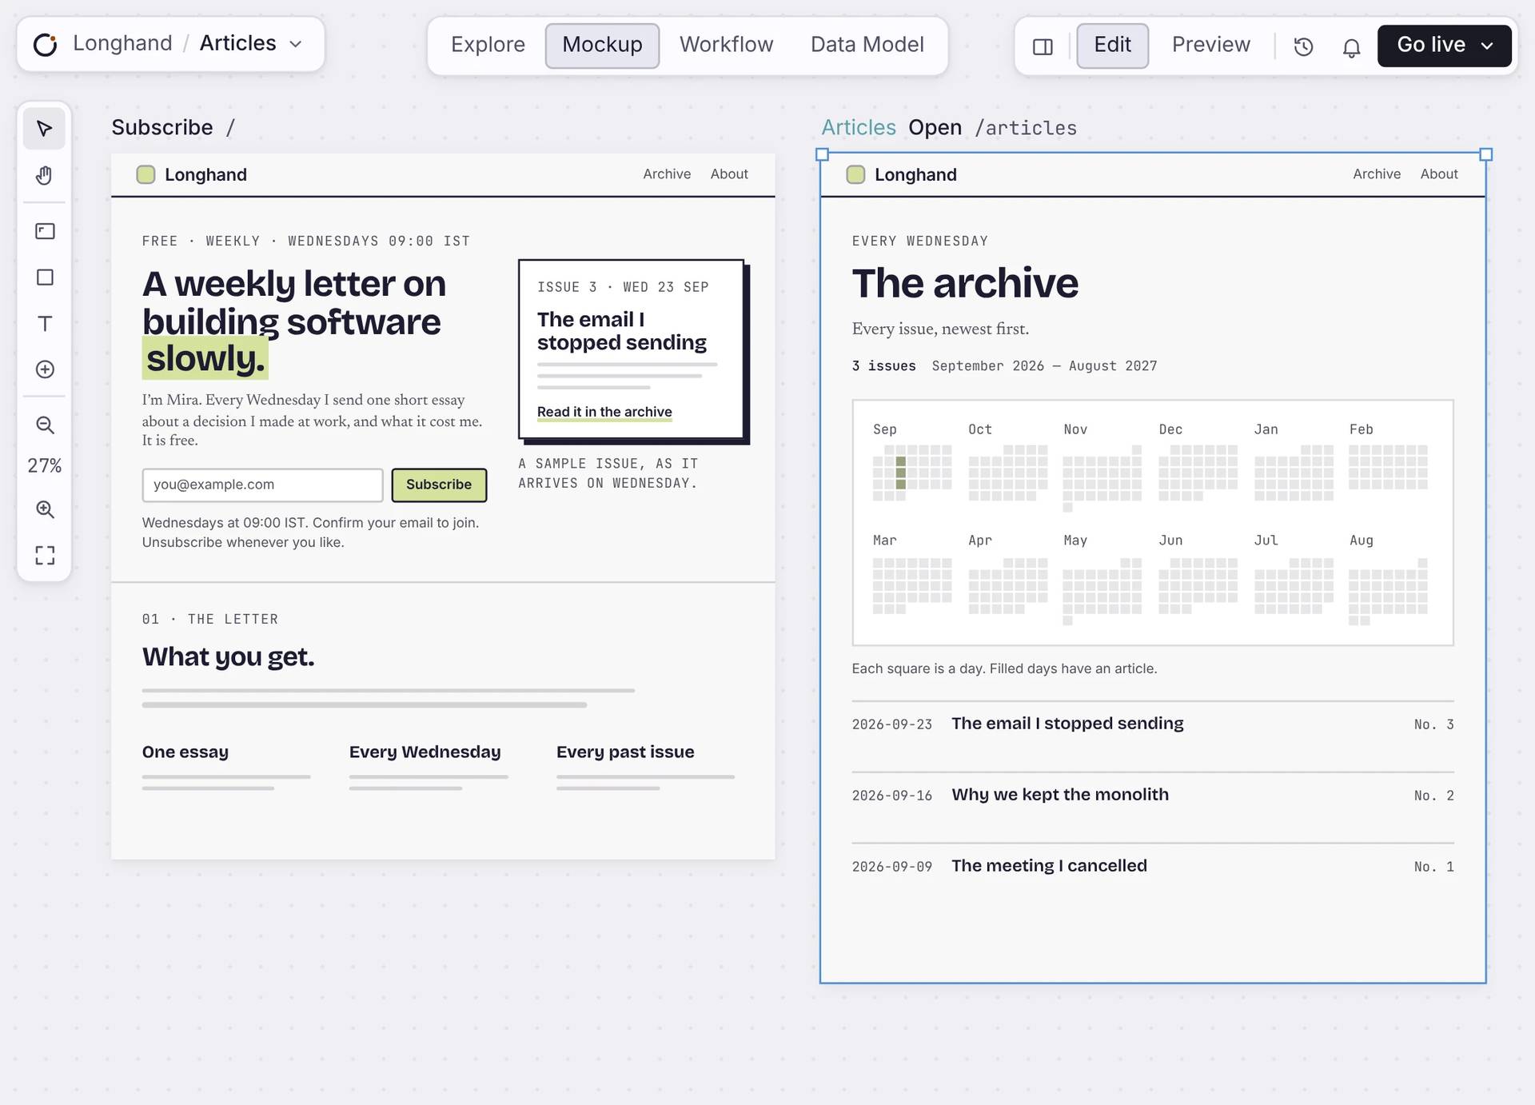Select the top-left resize handle of Articles frame
Image resolution: width=1535 pixels, height=1105 pixels.
822,154
